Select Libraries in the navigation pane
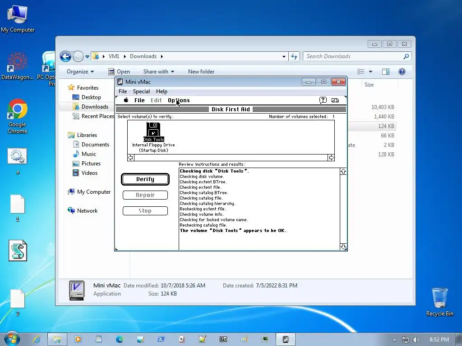This screenshot has width=462, height=346. point(87,135)
